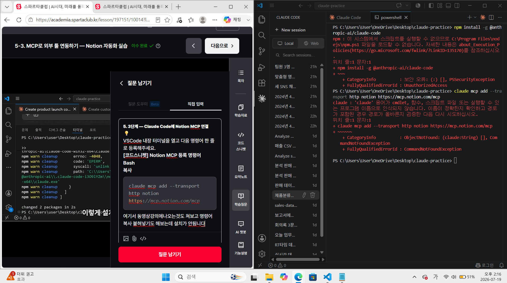
Task: Open 학습자료 panel icon
Action: pyautogui.click(x=241, y=111)
